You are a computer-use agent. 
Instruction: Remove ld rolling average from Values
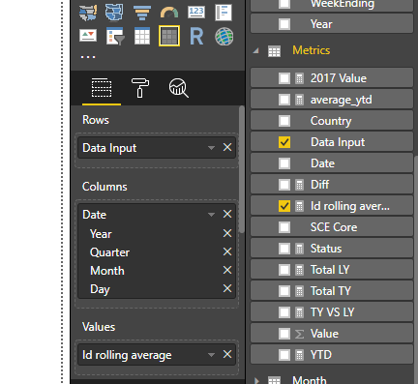pos(227,354)
